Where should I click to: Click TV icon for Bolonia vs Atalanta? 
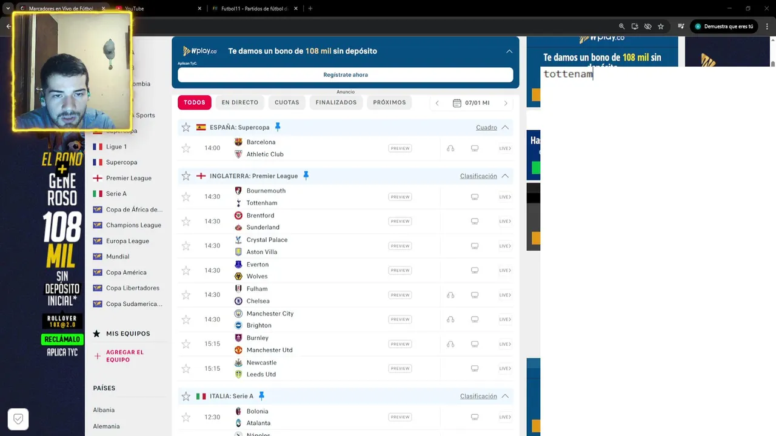(475, 417)
